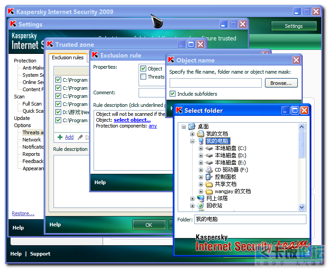Maximize the Select folder dialog

click(295, 110)
